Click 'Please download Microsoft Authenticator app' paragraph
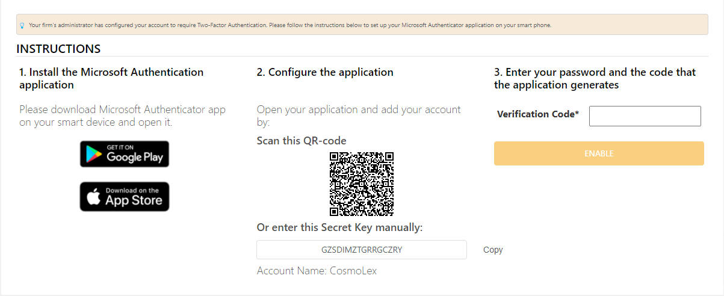724x296 pixels. point(123,116)
